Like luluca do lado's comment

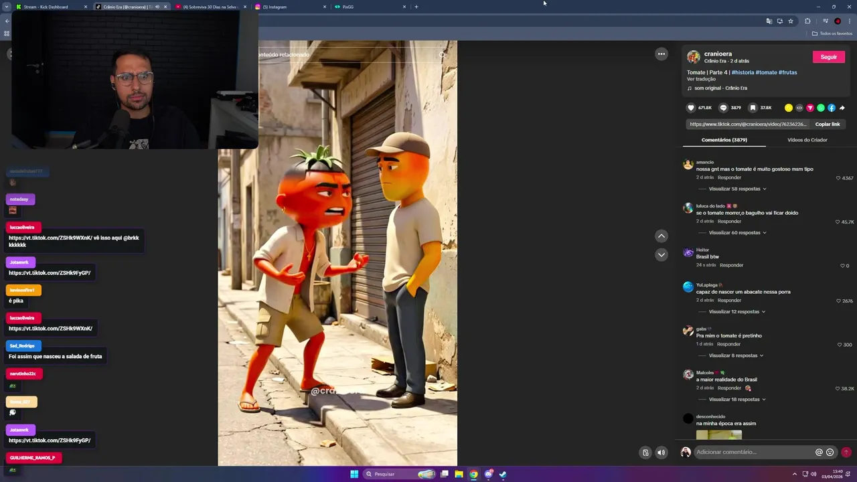click(x=838, y=222)
